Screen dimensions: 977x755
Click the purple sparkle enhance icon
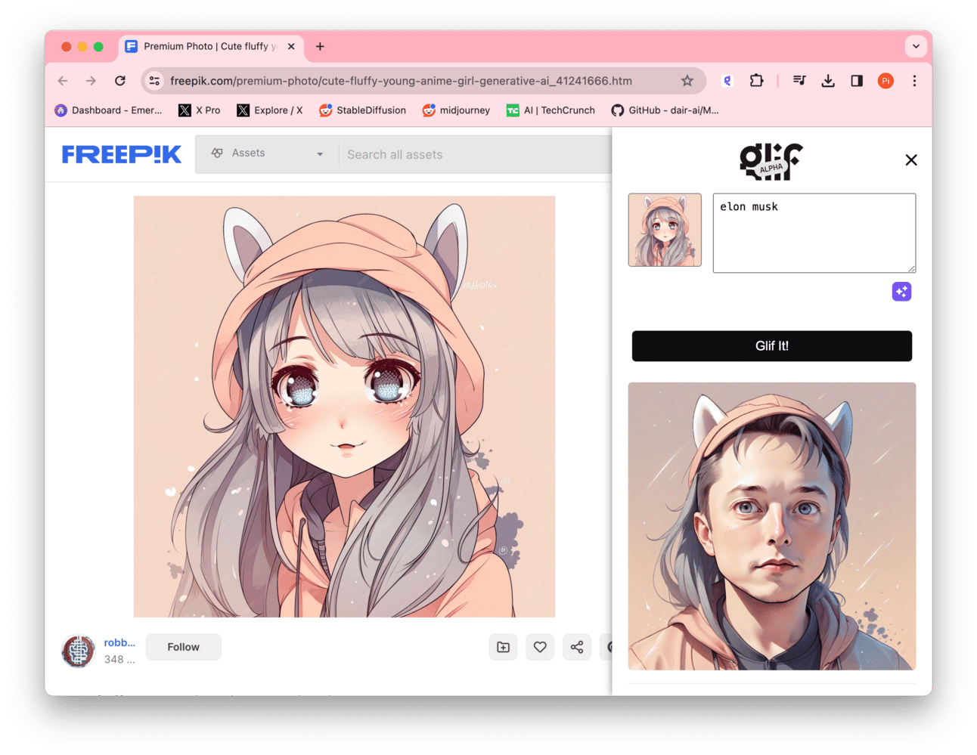click(x=901, y=292)
